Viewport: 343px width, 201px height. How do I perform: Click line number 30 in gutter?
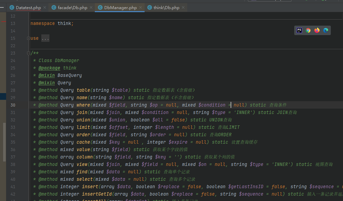point(13,105)
